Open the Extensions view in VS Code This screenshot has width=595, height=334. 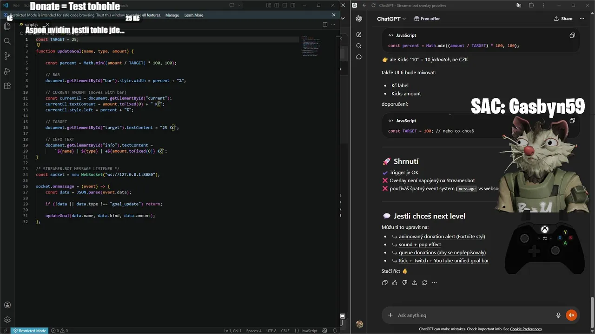[7, 86]
